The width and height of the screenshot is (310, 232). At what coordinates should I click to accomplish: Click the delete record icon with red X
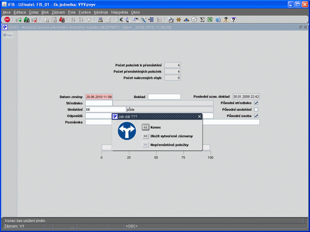tap(34, 20)
